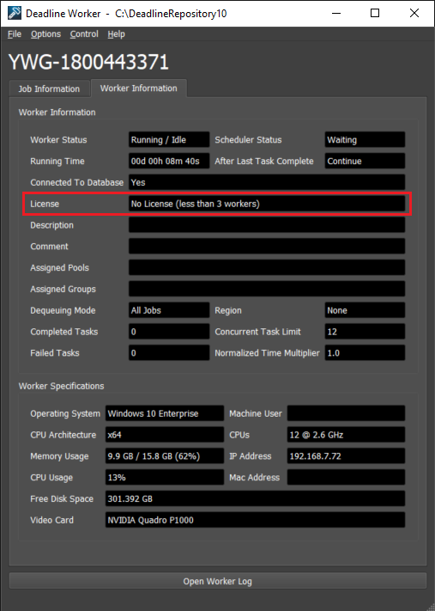Image resolution: width=435 pixels, height=611 pixels.
Task: Minimize the Deadline Worker window
Action: tap(336, 13)
